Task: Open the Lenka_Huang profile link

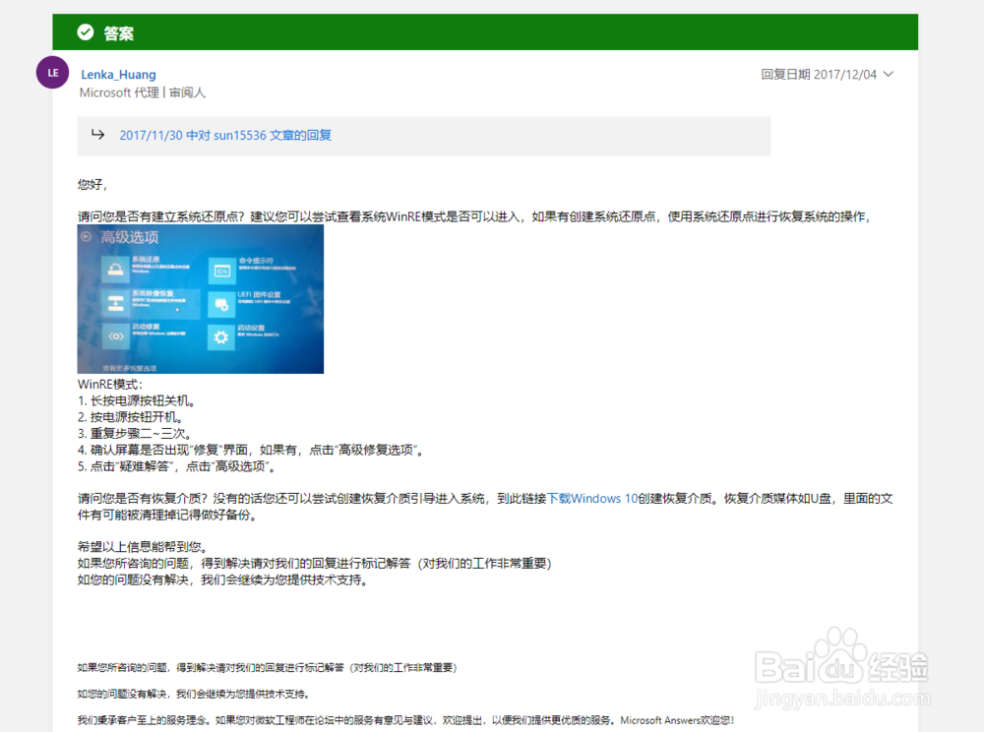Action: coord(118,74)
